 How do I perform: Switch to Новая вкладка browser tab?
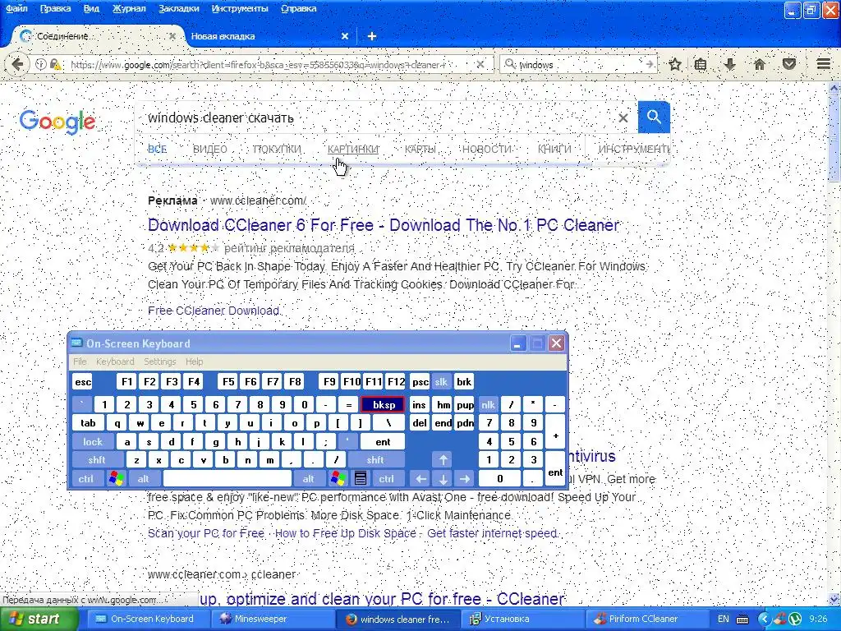click(x=269, y=36)
